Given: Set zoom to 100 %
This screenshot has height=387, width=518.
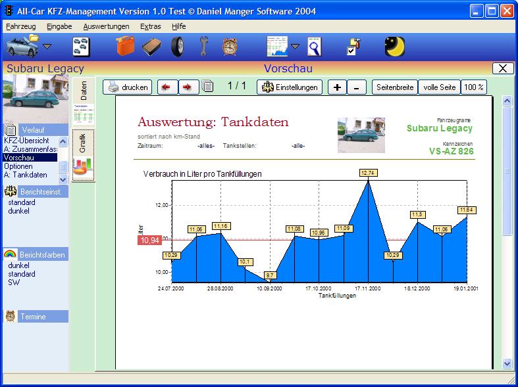Looking at the screenshot, I should click(x=474, y=87).
